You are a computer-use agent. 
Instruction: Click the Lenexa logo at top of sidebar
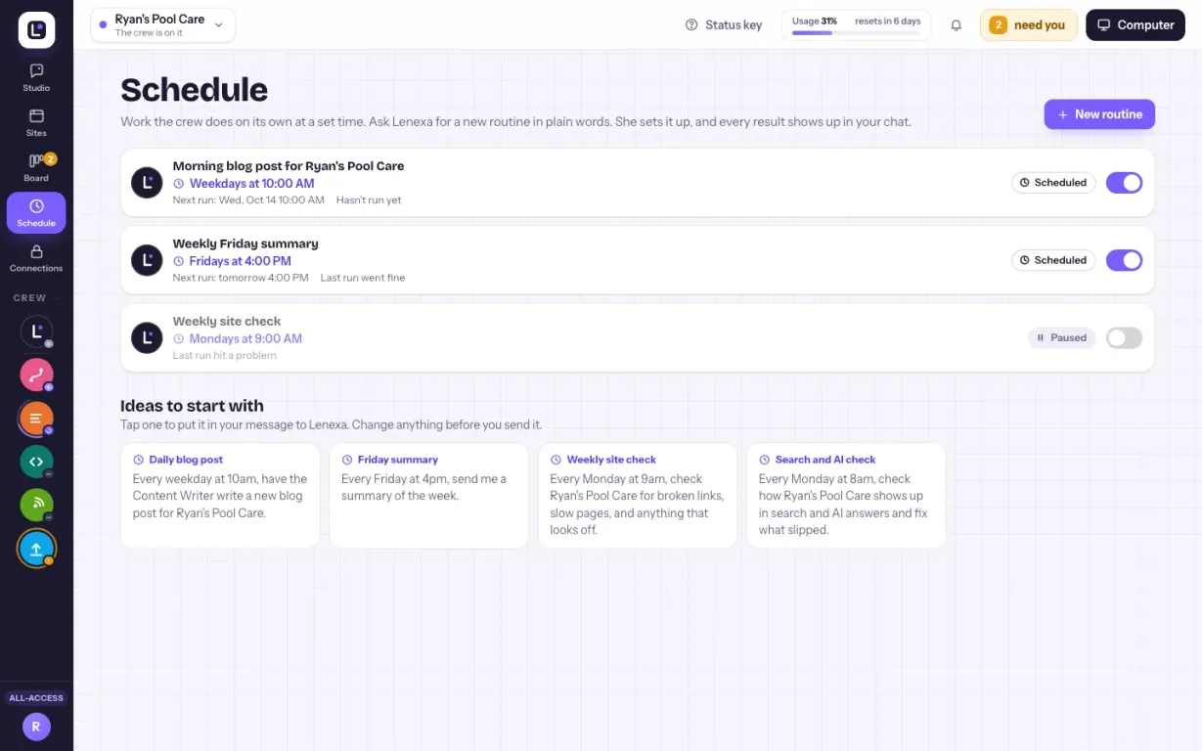[x=36, y=30]
